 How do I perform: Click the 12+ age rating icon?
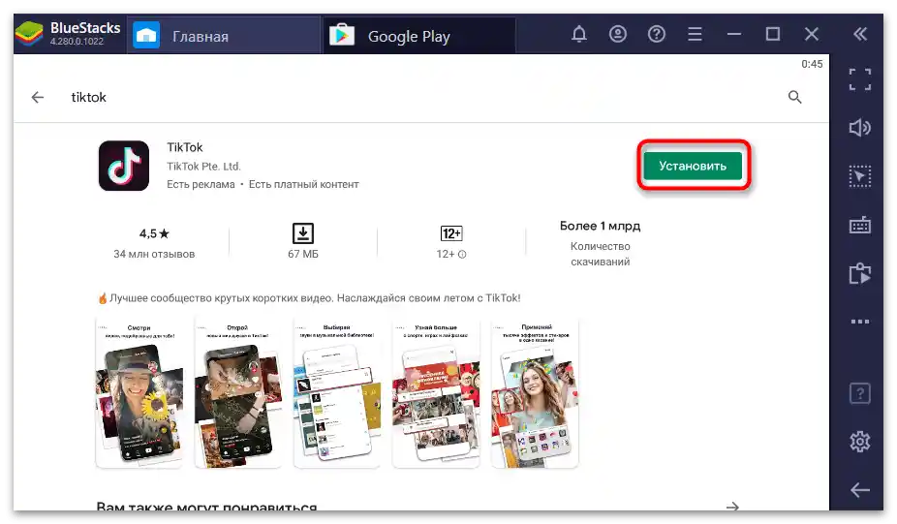(x=451, y=233)
